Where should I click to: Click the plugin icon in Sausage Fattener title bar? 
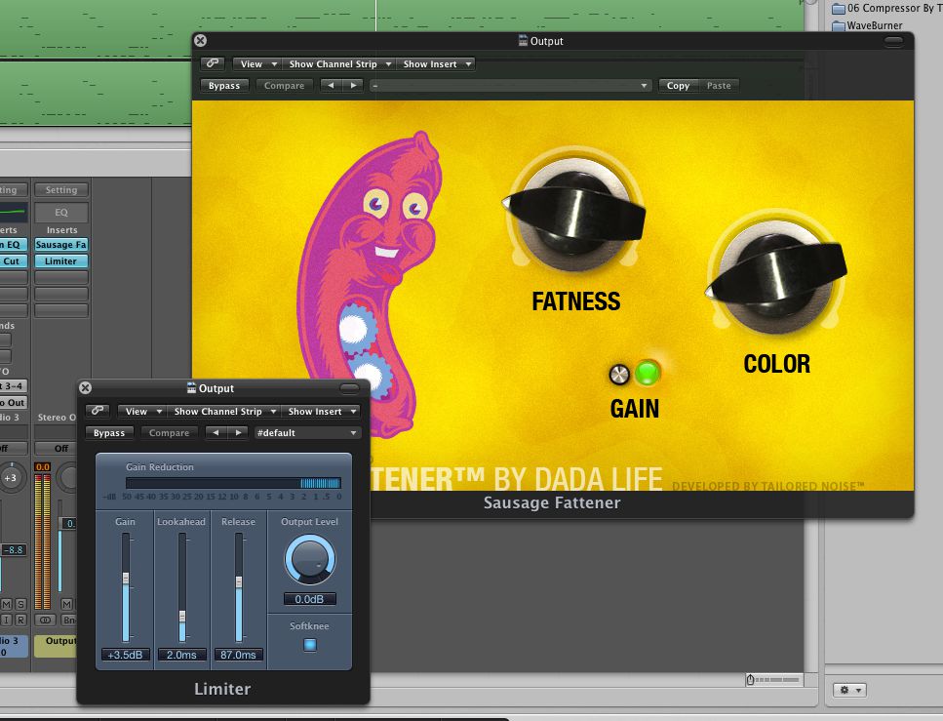[x=523, y=40]
